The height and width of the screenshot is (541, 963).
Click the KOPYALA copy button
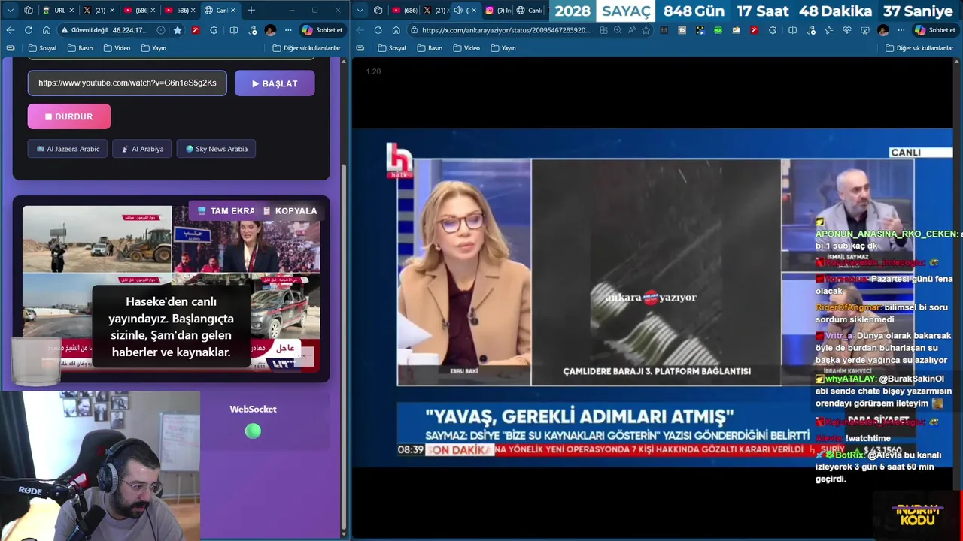(x=290, y=211)
